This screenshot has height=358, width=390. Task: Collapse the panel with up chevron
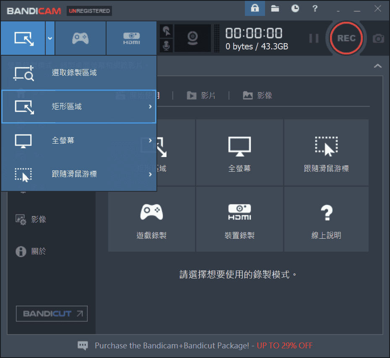coord(377,66)
